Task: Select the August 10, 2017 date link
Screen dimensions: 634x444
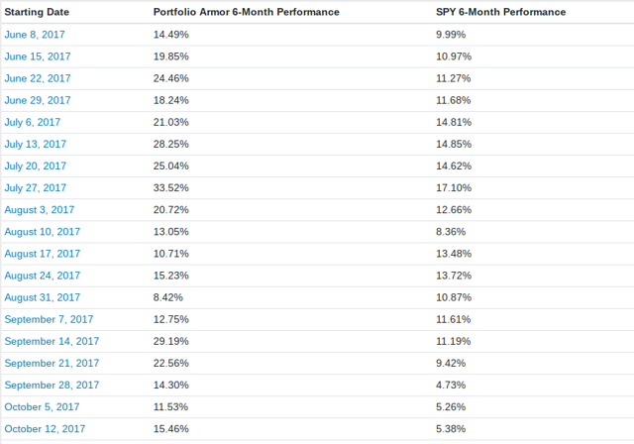Action: click(42, 232)
